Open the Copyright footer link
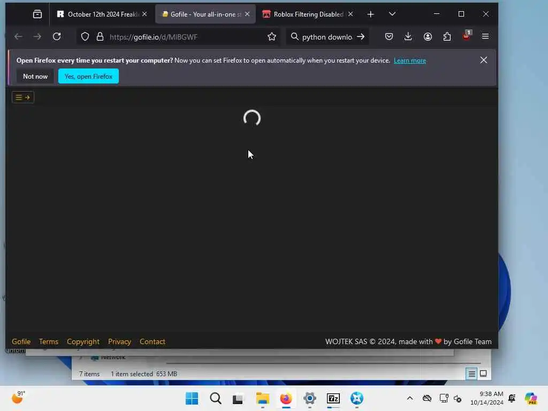 pos(83,341)
